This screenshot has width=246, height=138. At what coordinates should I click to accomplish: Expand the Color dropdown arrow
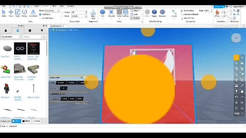[x=119, y=19]
